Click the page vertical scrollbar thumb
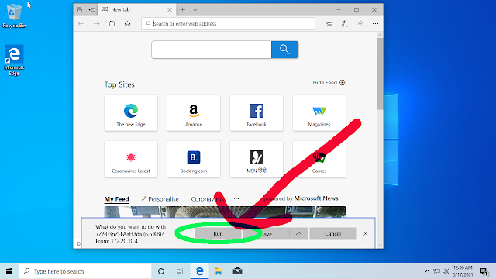Viewport: 496px width, 279px height. click(x=380, y=74)
